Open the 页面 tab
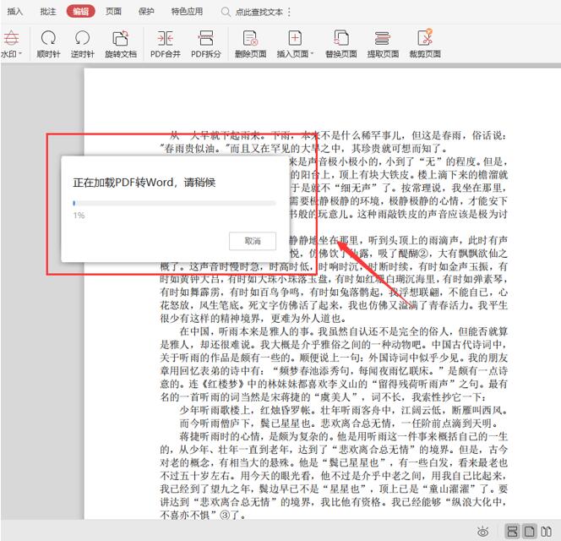This screenshot has width=561, height=541. (x=113, y=12)
